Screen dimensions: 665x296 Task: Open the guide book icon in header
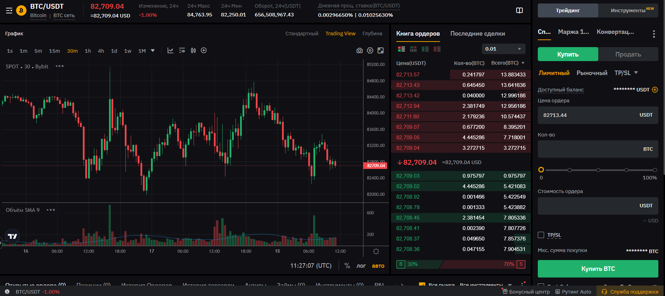click(x=519, y=10)
